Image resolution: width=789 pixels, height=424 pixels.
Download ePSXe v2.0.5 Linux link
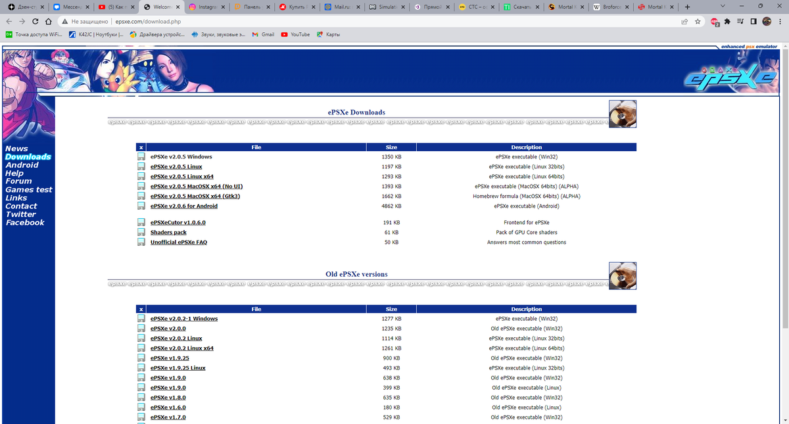tap(176, 167)
